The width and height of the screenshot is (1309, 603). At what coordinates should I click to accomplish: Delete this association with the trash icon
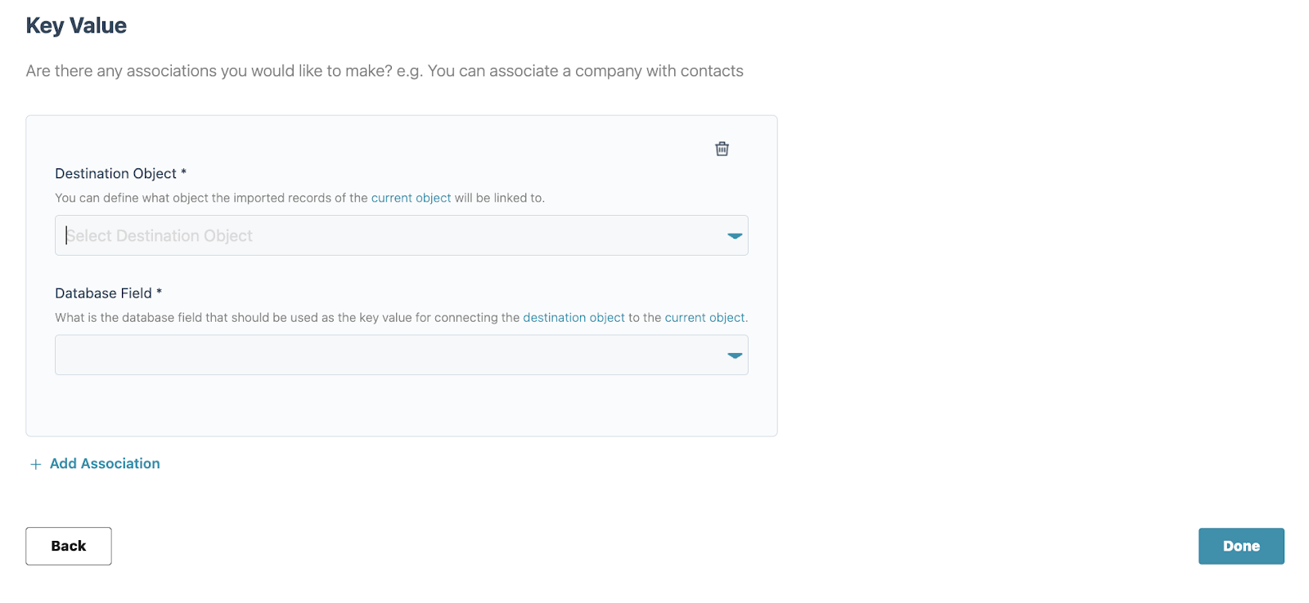point(722,149)
